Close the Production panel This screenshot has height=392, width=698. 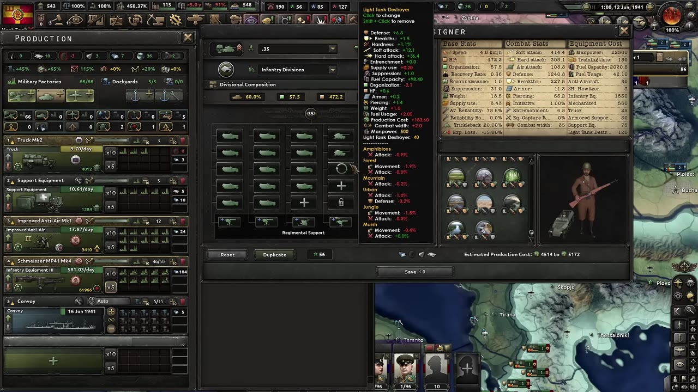188,38
